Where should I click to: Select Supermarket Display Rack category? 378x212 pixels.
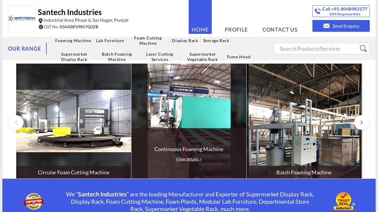pos(74,57)
